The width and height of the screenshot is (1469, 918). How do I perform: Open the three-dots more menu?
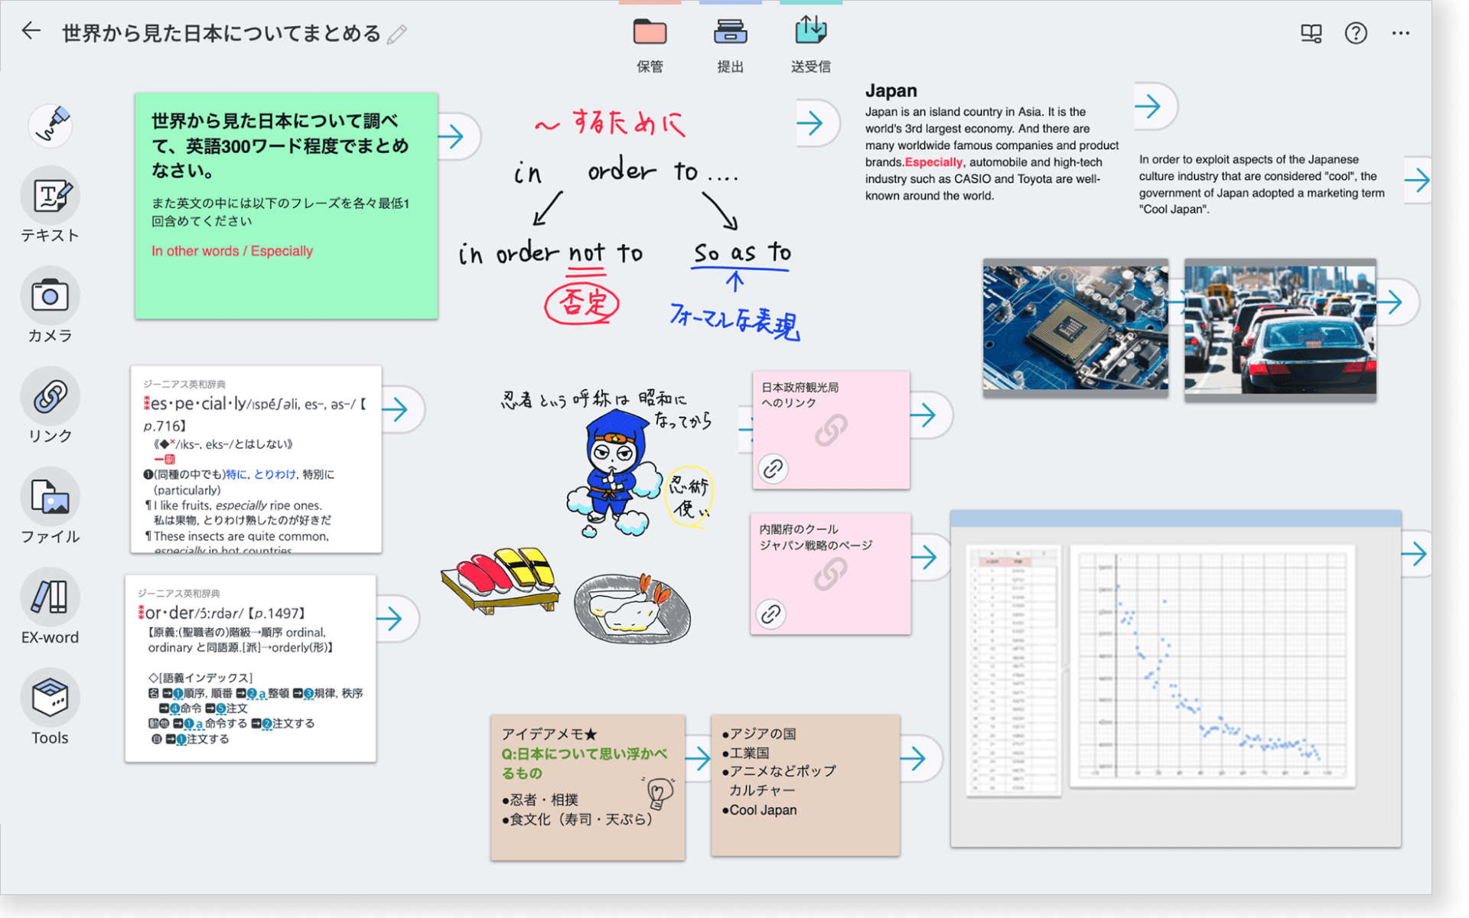[1400, 34]
